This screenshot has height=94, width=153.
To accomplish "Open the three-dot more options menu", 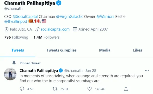I will point(147,70).
